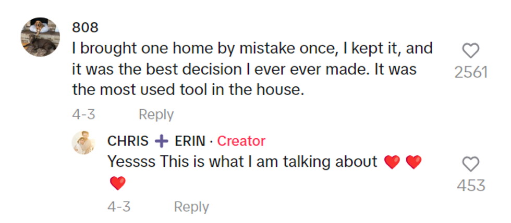Image resolution: width=511 pixels, height=223 pixels.
Task: Click the second red heart emoji on first line
Action: tap(413, 162)
